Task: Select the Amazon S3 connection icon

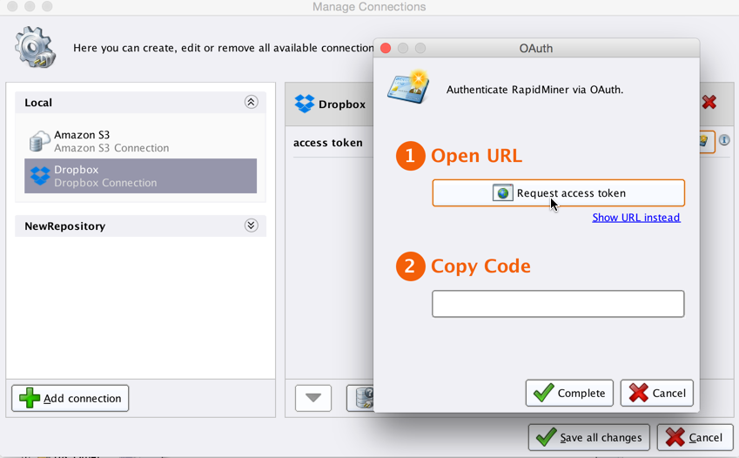Action: (40, 141)
